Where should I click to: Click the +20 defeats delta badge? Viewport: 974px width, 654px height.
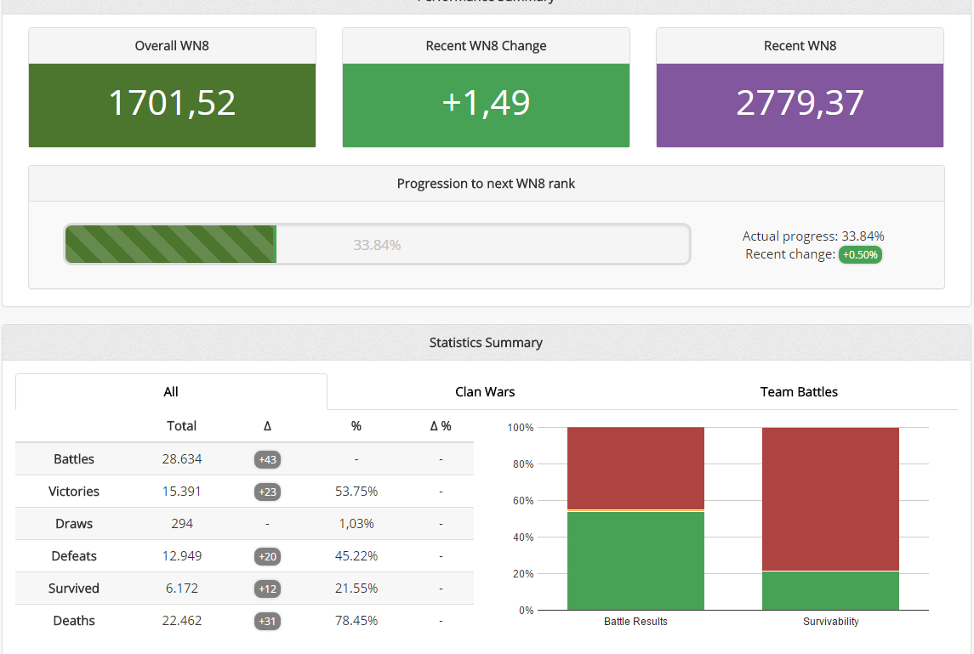click(267, 556)
